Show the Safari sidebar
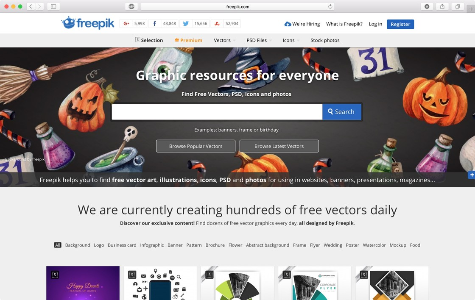The width and height of the screenshot is (475, 300). coord(53,6)
